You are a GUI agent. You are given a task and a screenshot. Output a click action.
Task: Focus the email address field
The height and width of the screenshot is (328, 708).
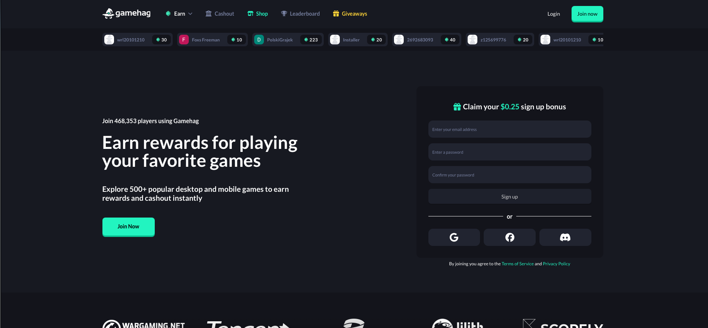[x=510, y=129]
